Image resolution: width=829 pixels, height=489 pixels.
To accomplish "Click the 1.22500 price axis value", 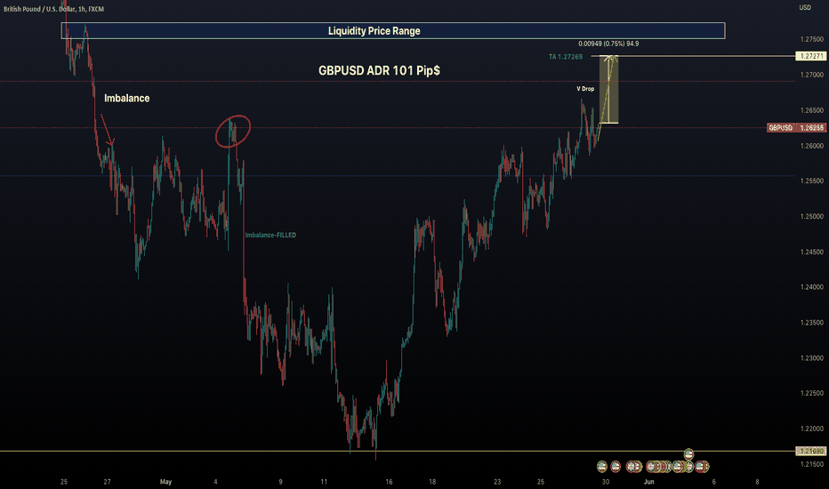I will 811,393.
